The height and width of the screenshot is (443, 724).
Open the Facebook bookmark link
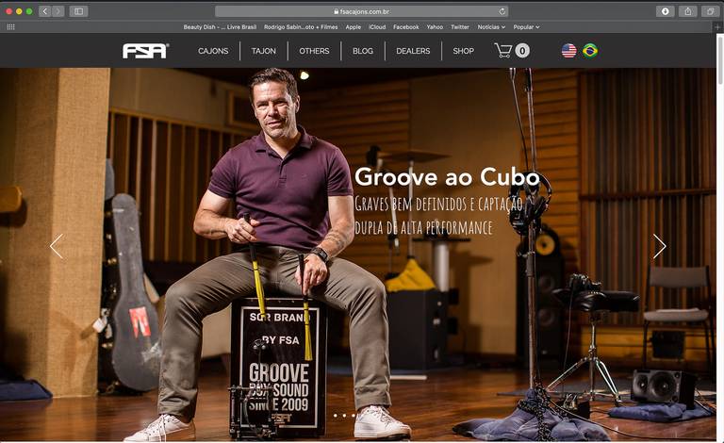coord(405,27)
